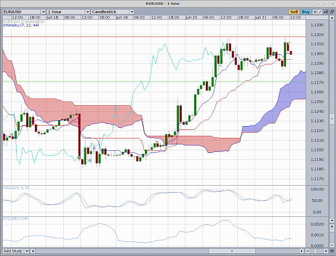
Task: Click the reset zoom icon in corner
Action: point(332,251)
